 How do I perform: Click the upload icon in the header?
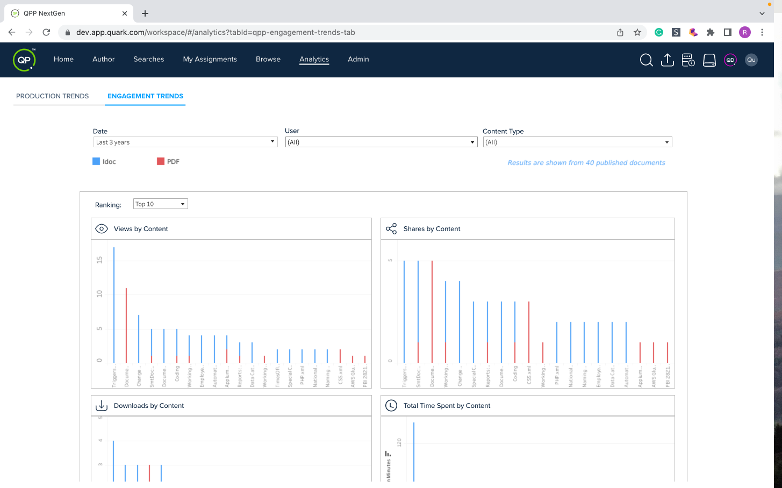[x=667, y=60]
